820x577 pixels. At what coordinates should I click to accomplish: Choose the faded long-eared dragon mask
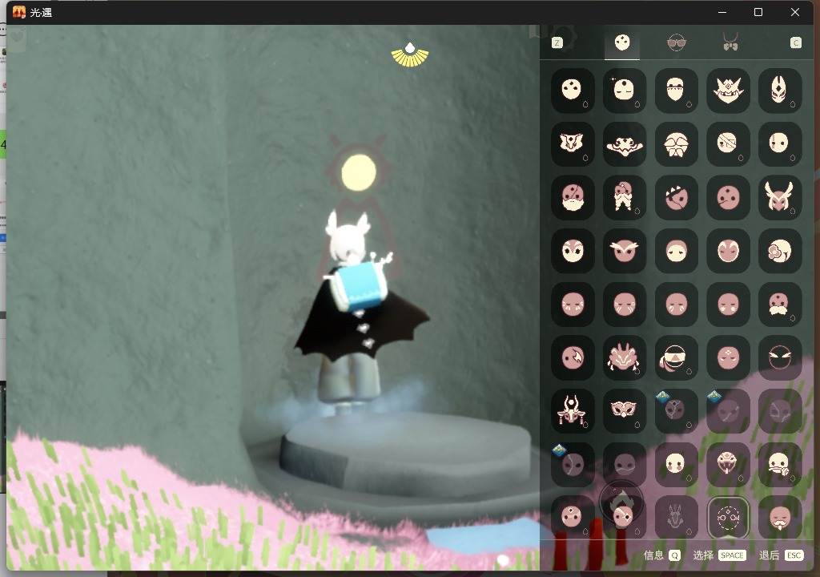point(676,518)
